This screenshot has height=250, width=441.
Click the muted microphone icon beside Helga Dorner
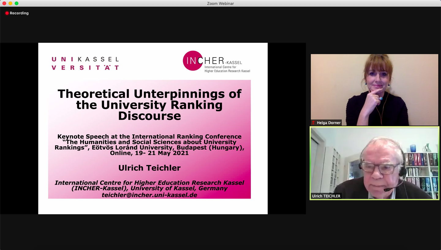[x=314, y=123]
